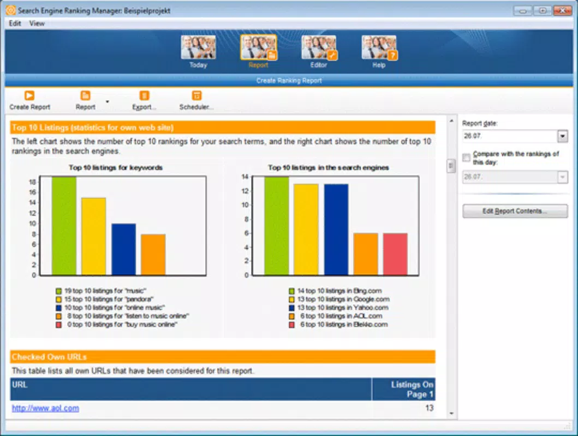Click Listings On Page 1 column header
Screen dimensions: 578x436
coord(404,389)
